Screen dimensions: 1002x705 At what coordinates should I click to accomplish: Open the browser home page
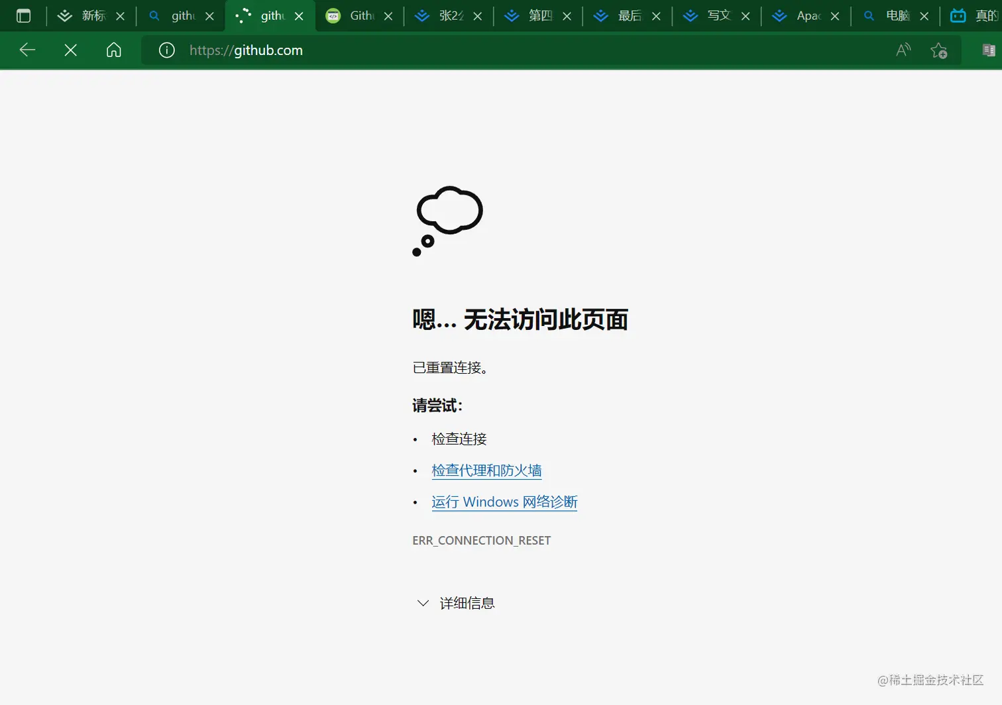coord(113,50)
